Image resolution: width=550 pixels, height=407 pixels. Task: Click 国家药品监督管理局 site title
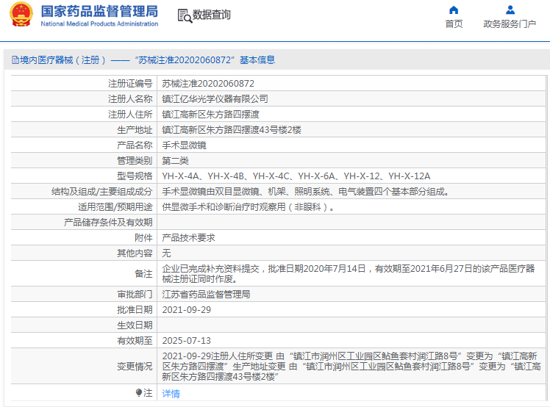[99, 11]
